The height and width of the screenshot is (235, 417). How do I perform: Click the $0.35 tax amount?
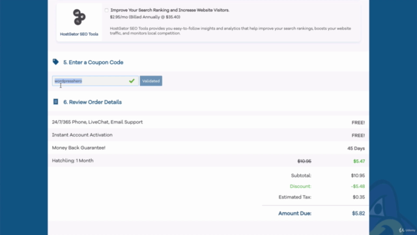tap(359, 197)
